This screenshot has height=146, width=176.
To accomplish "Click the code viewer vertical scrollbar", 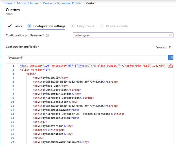I will click(171, 104).
